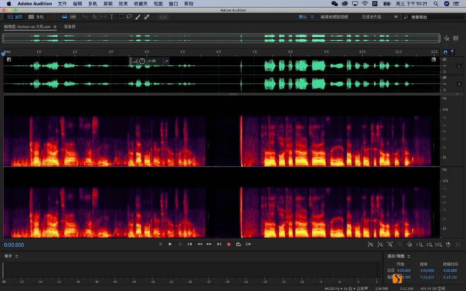
Task: Zoom in at in point
Action: (419, 244)
